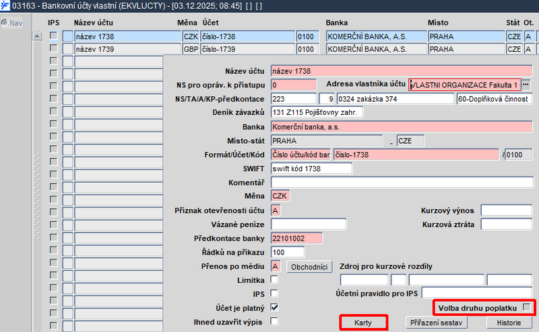This screenshot has height=332, width=539.
Task: Click the NS předkontace field with value 223
Action: point(294,99)
